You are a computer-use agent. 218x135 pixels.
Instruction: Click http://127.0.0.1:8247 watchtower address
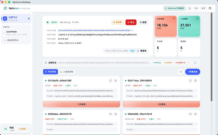(117, 51)
